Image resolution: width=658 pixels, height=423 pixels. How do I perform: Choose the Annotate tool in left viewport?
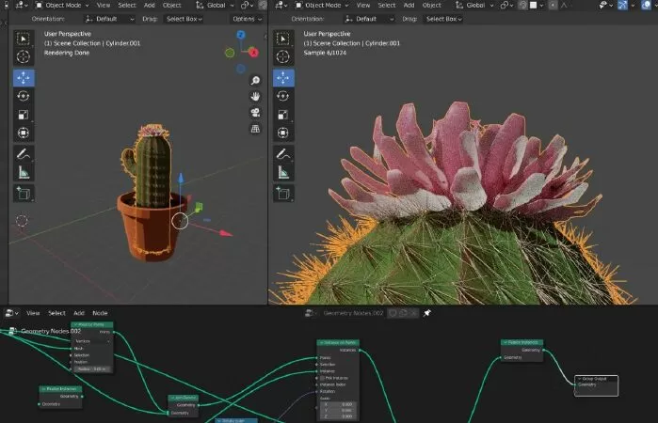[x=24, y=154]
